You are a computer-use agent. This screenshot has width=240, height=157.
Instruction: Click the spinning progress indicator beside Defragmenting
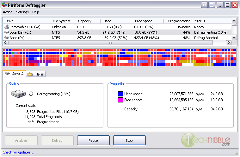[x=31, y=94]
